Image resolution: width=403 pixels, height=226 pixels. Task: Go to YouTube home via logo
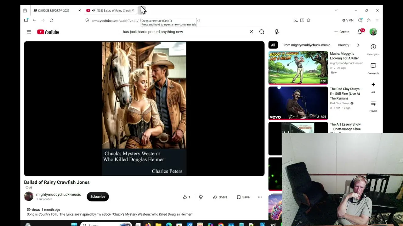point(48,32)
